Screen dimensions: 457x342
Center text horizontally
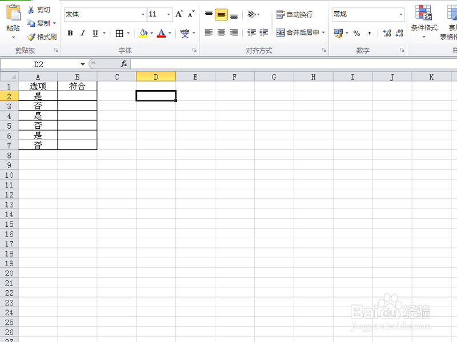(x=221, y=32)
